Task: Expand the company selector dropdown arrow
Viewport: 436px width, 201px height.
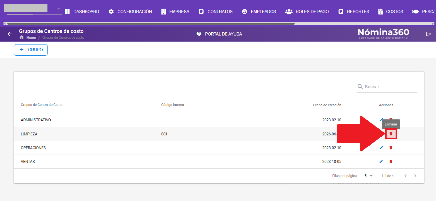Action: click(59, 9)
